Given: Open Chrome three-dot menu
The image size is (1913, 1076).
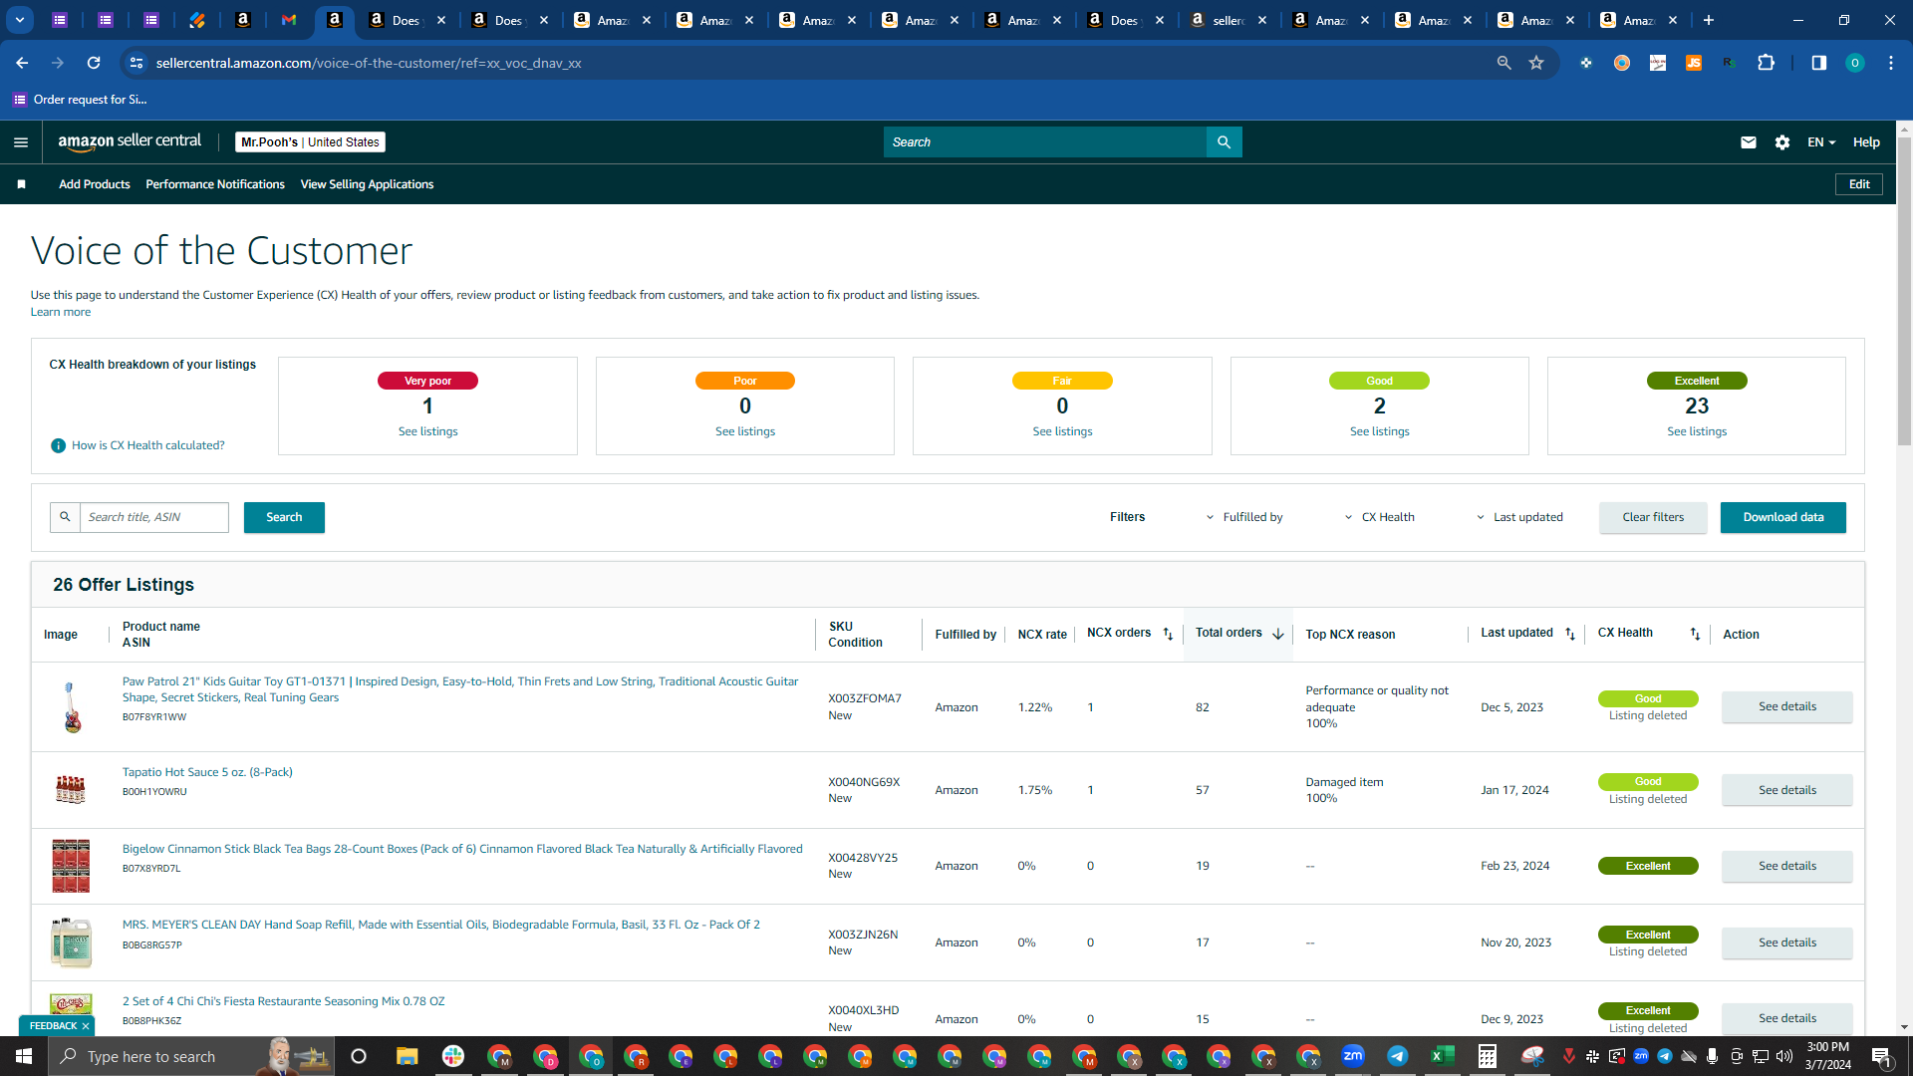Looking at the screenshot, I should (x=1891, y=63).
